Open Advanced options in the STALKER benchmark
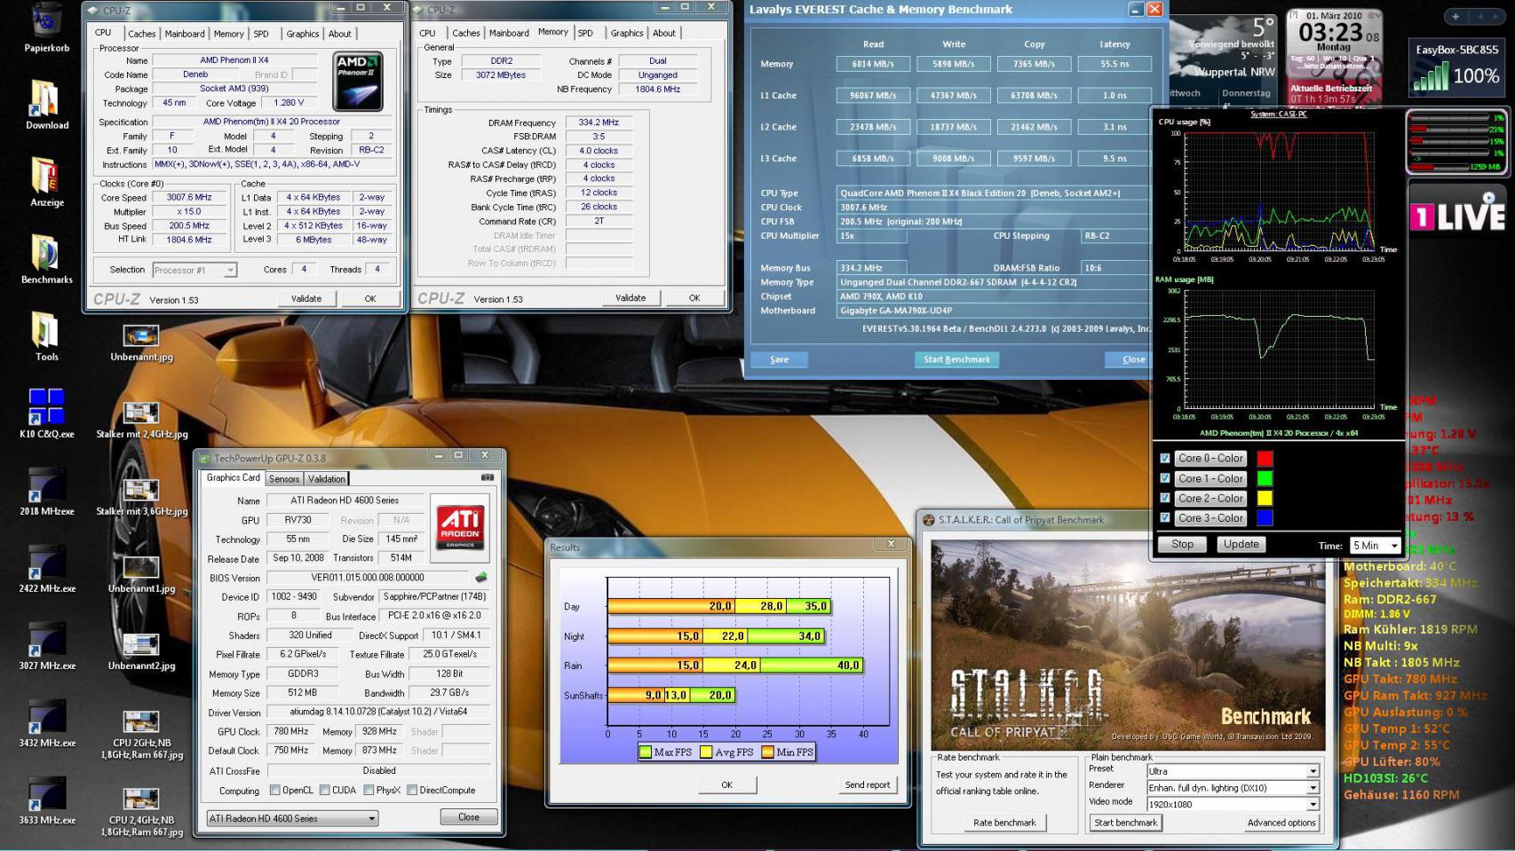1515x851 pixels. (x=1281, y=823)
